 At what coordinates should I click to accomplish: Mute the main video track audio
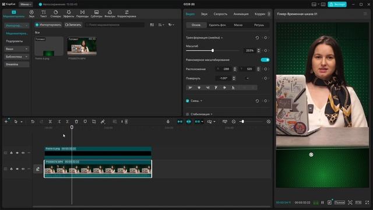[x=23, y=169]
